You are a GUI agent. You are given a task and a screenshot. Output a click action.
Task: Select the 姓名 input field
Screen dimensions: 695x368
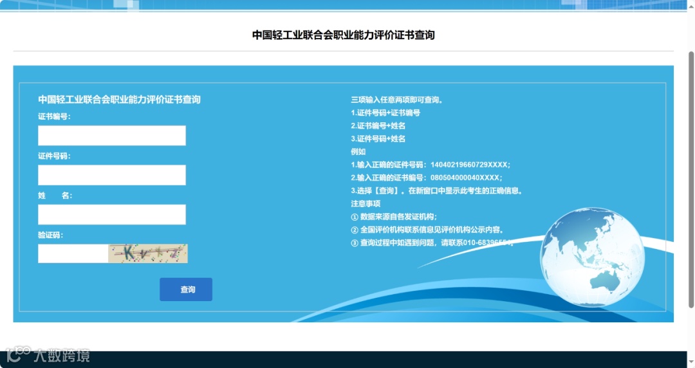point(112,214)
